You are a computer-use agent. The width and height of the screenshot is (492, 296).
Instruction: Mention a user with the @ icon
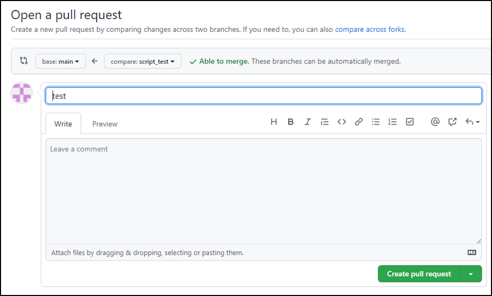pyautogui.click(x=435, y=121)
